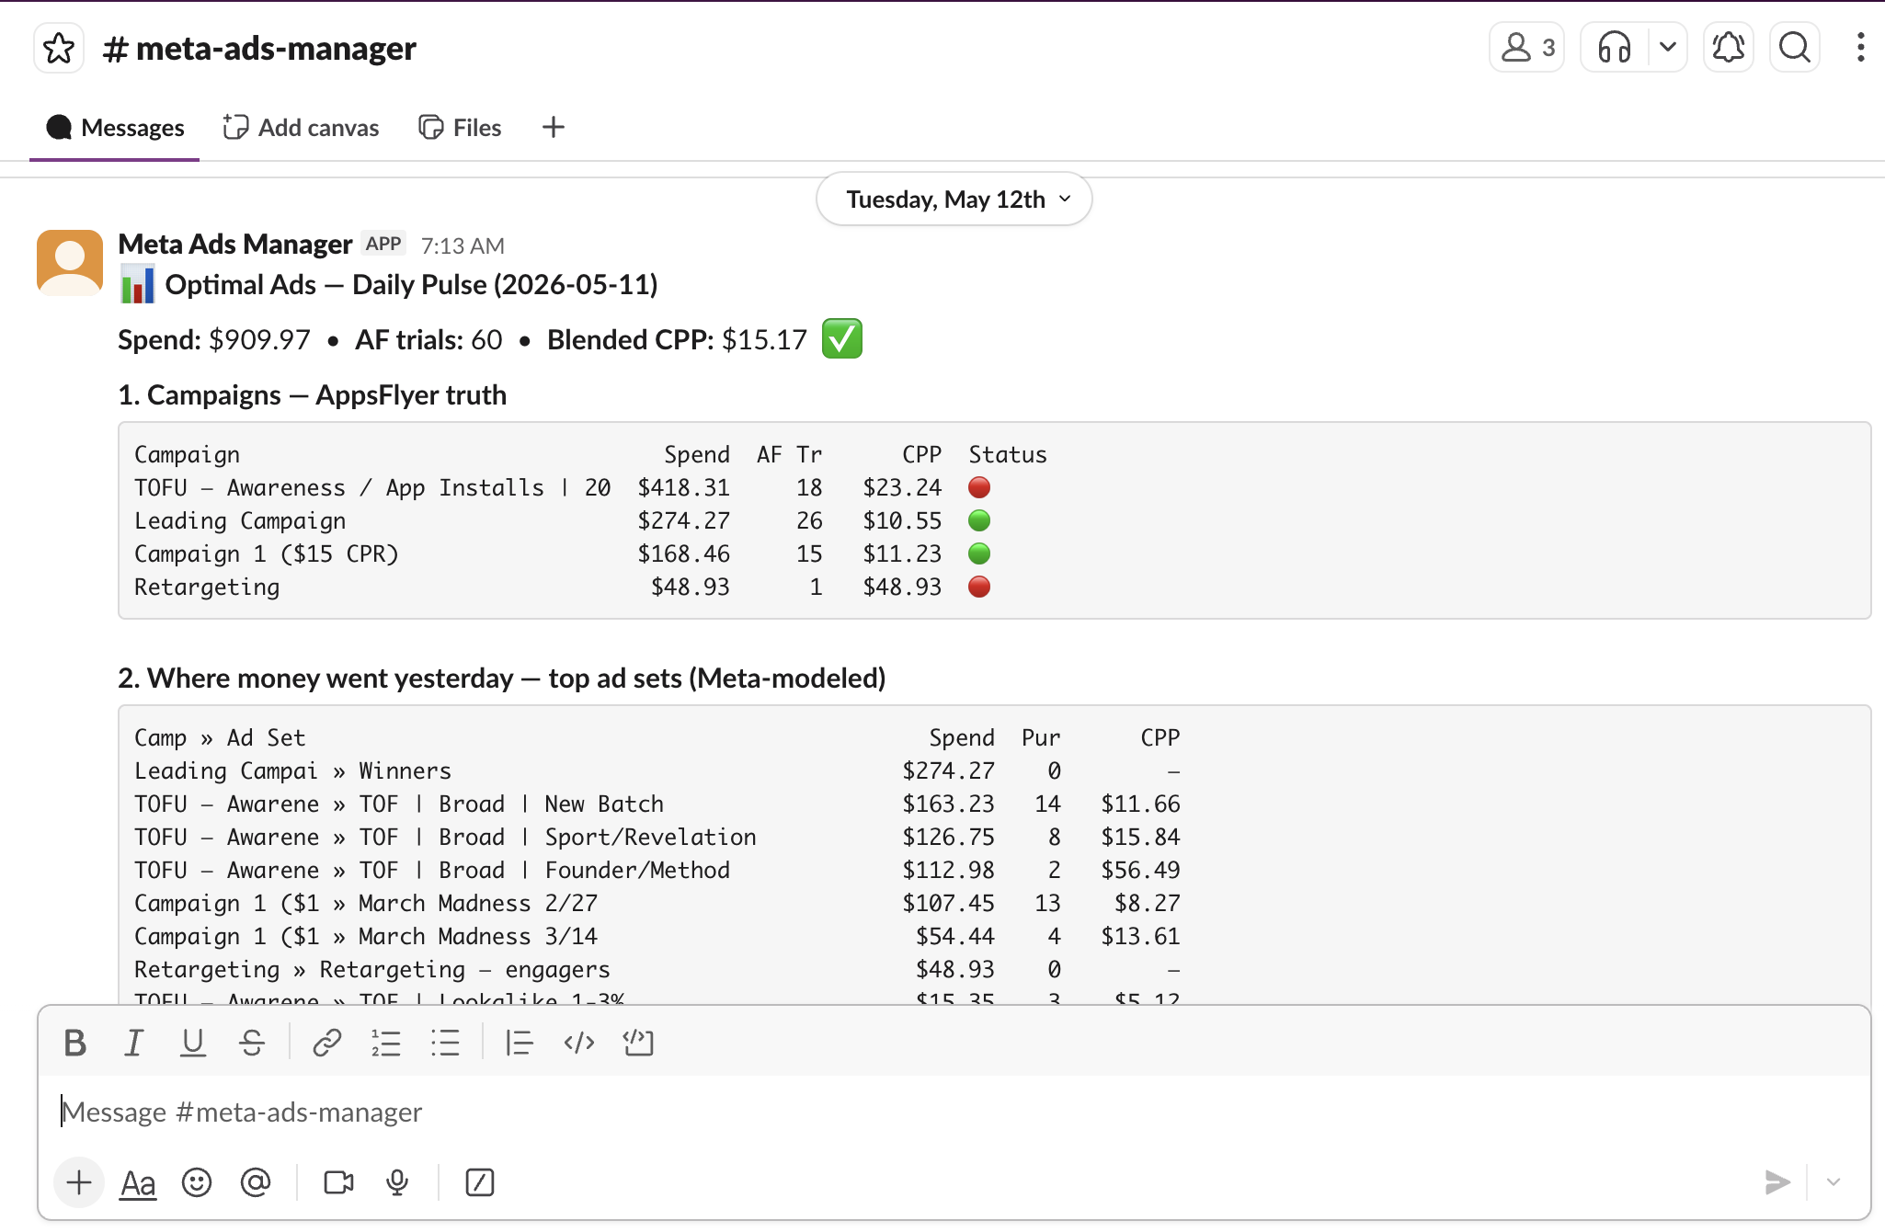Toggle inline code formatting

[579, 1043]
